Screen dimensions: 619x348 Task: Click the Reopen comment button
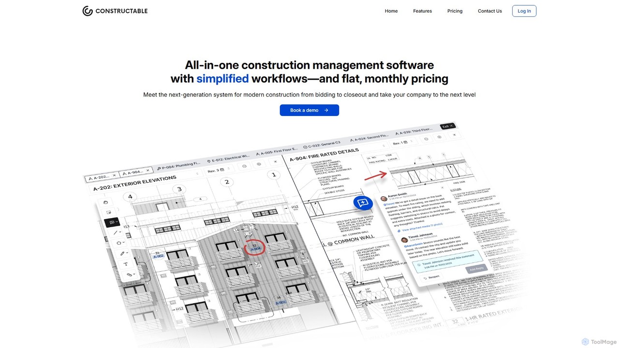(x=431, y=277)
